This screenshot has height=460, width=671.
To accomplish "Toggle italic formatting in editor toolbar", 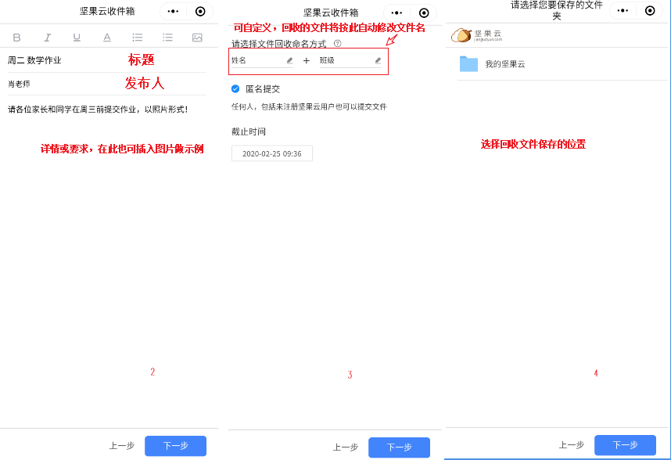I will 47,38.
